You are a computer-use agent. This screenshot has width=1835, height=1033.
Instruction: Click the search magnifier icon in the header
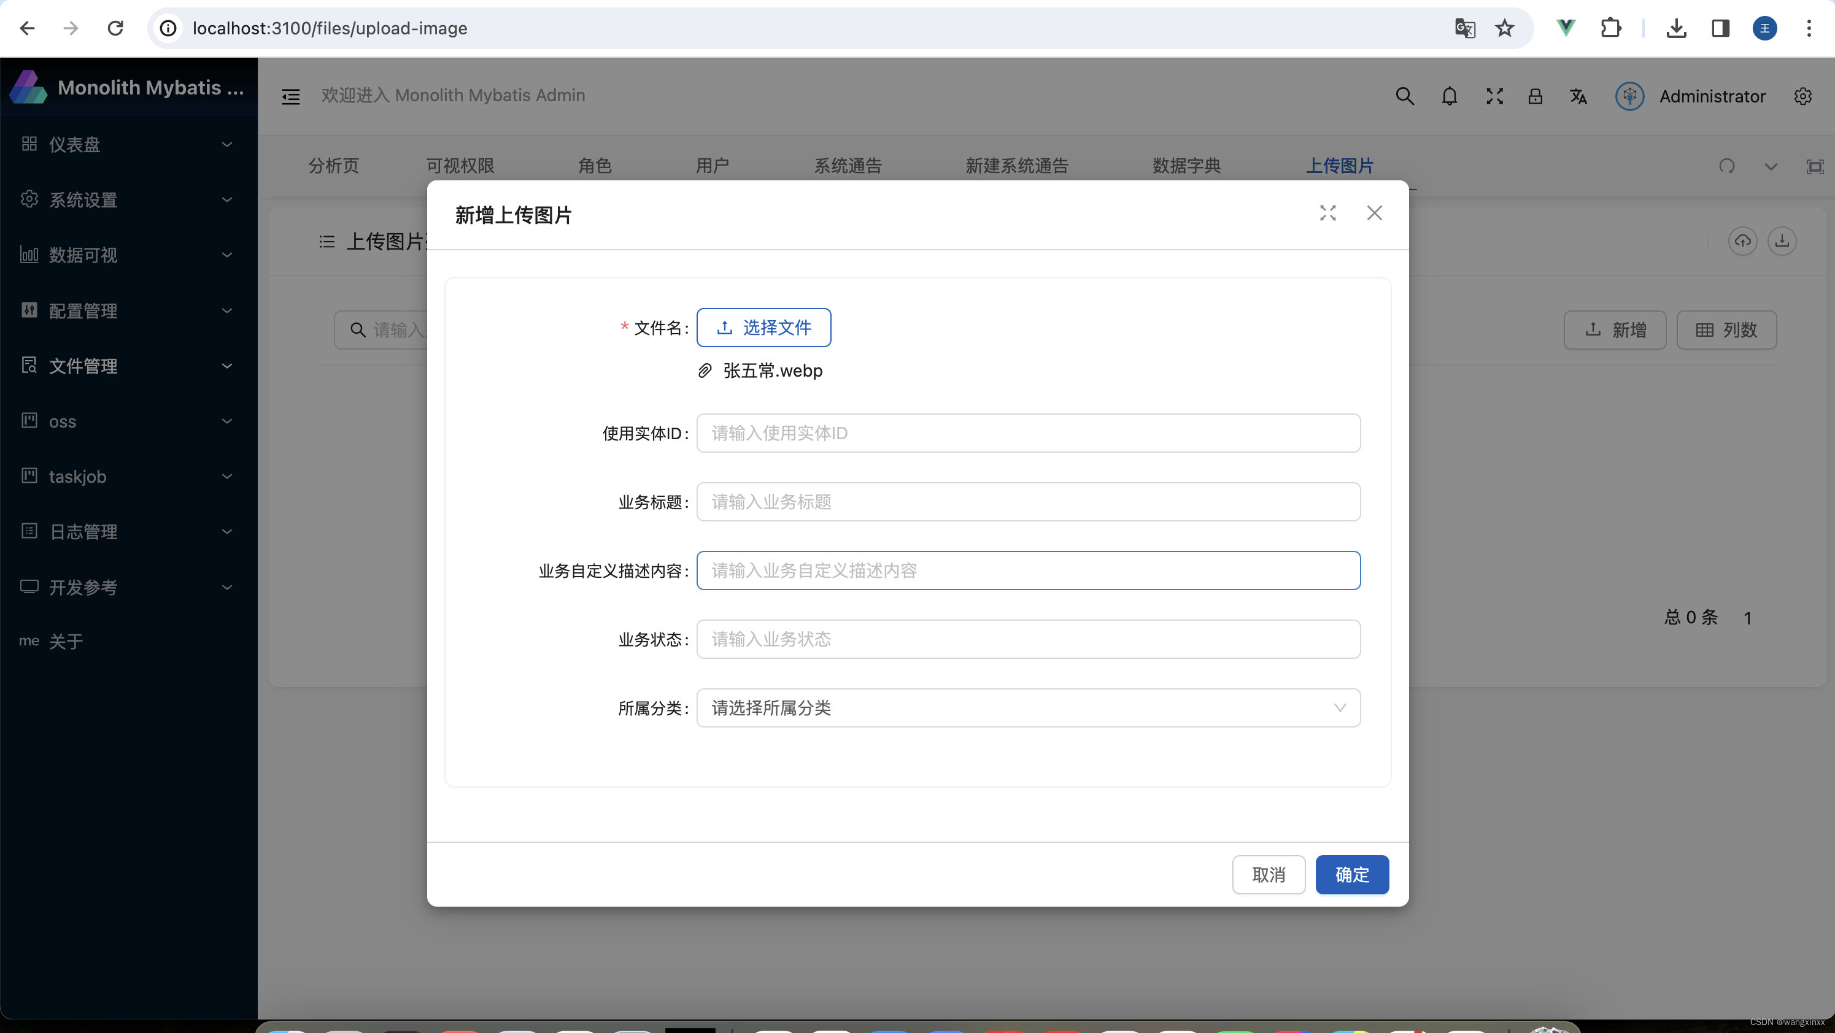click(x=1404, y=96)
